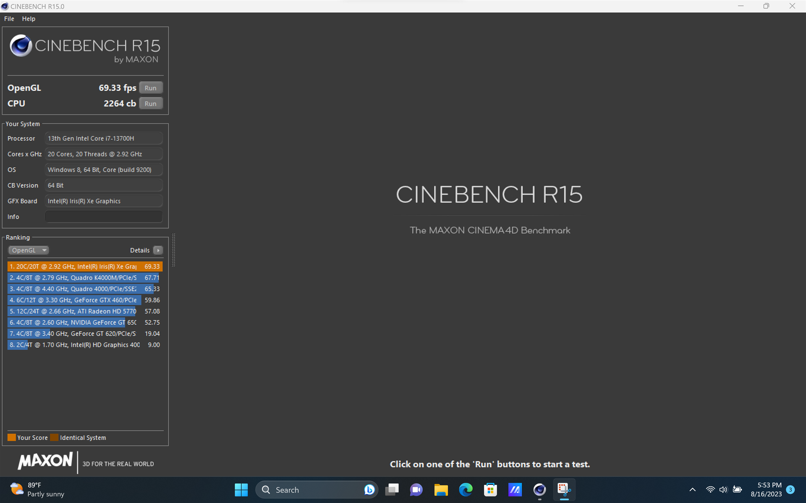
Task: Select ranking entry Intel HD Graphics 4000
Action: 85,345
